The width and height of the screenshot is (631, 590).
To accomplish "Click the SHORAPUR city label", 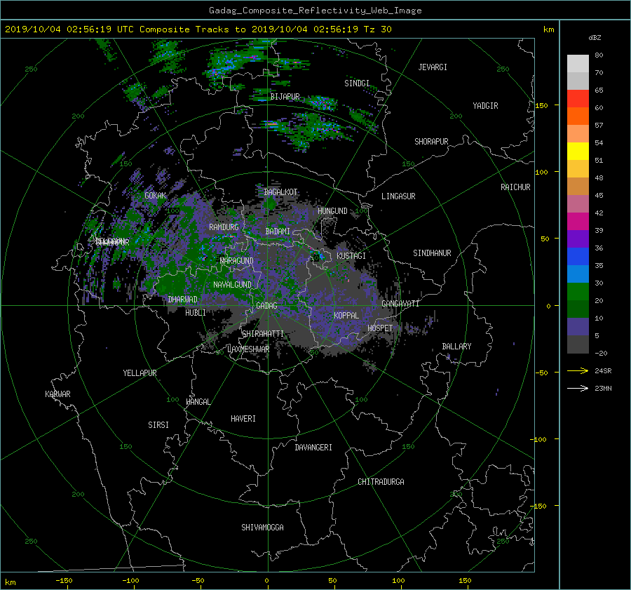I will pos(431,142).
